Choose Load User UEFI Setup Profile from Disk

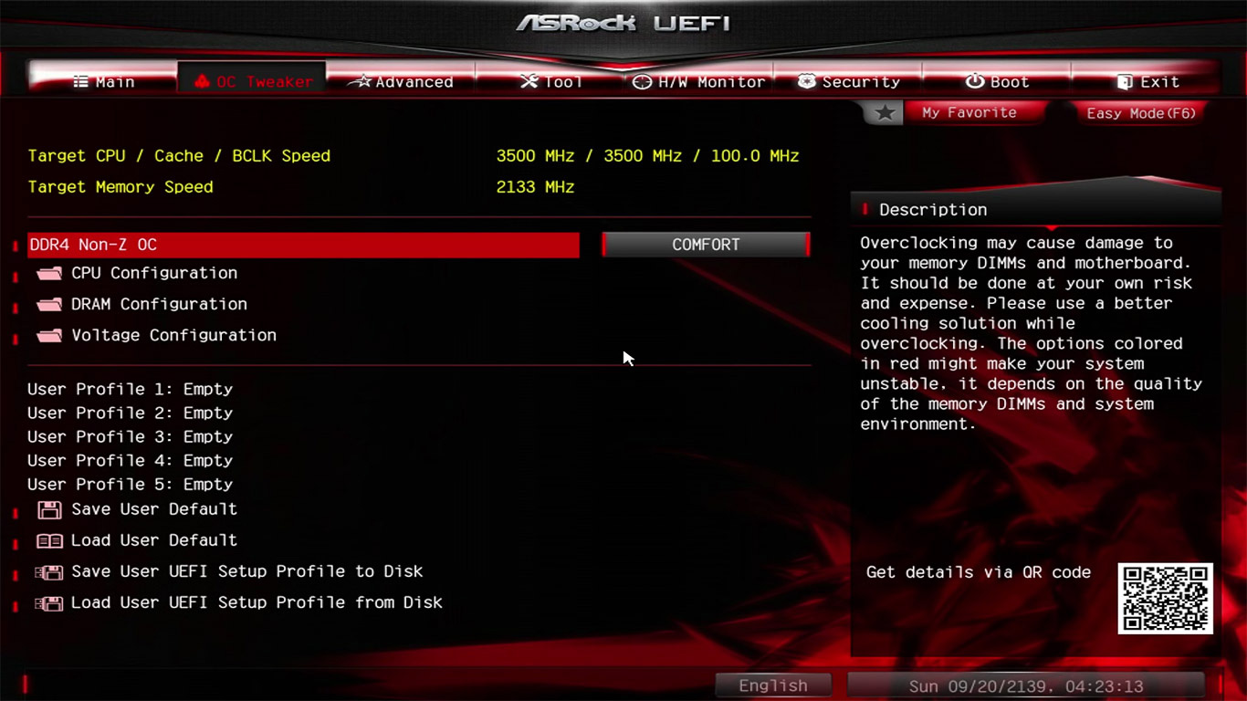(257, 602)
